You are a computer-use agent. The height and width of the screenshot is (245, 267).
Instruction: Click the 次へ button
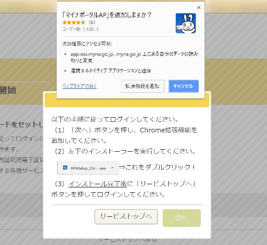tap(182, 218)
